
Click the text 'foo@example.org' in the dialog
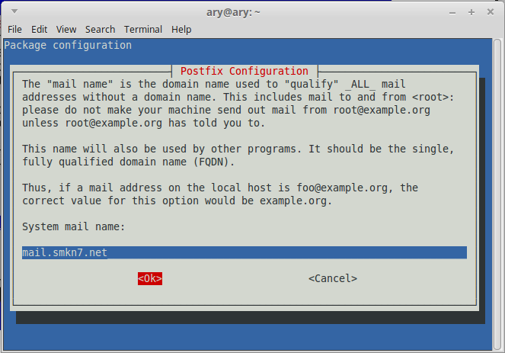(x=342, y=188)
